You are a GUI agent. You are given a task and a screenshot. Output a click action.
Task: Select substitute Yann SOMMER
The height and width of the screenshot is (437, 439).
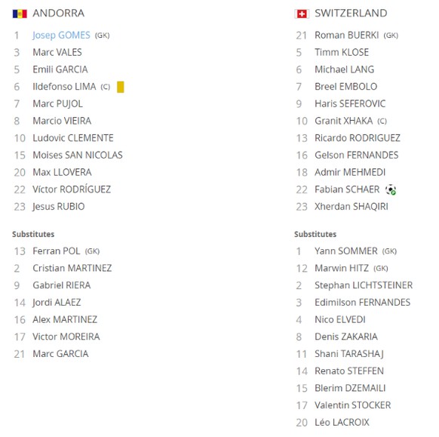pos(346,251)
